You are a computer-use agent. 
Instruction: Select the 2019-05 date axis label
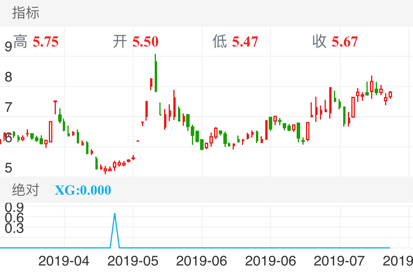133,261
